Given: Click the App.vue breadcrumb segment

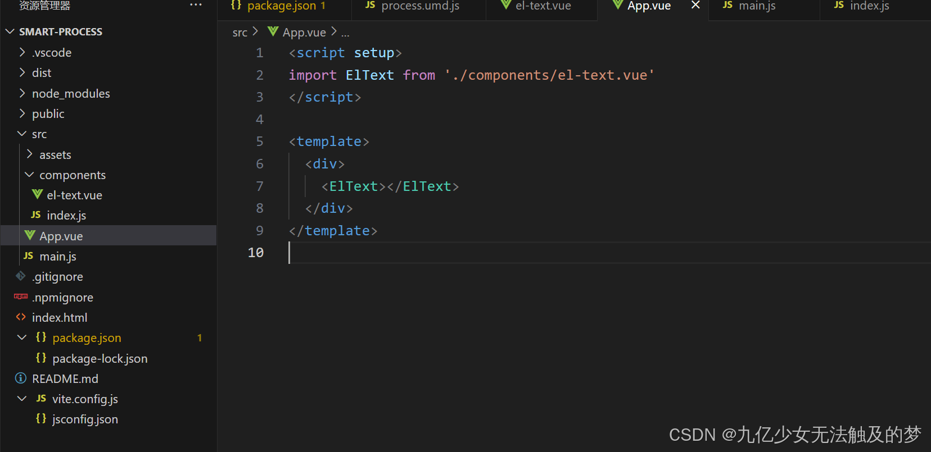Looking at the screenshot, I should (304, 33).
